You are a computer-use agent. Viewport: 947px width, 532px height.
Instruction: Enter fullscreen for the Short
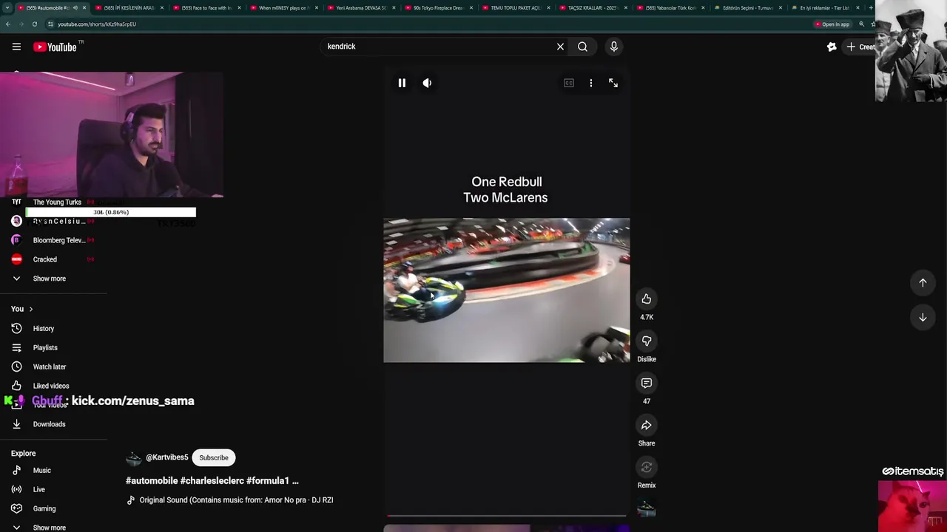click(613, 83)
